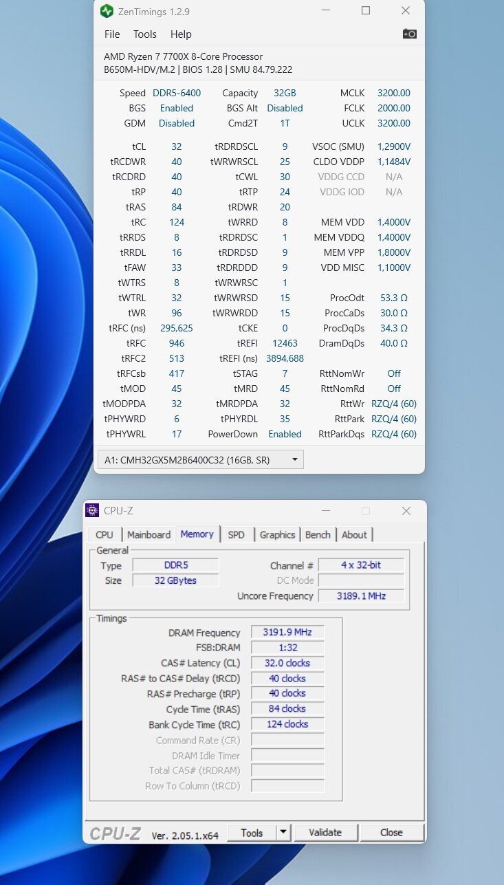The height and width of the screenshot is (885, 504).
Task: Open the Help menu in ZenTimings
Action: [181, 34]
